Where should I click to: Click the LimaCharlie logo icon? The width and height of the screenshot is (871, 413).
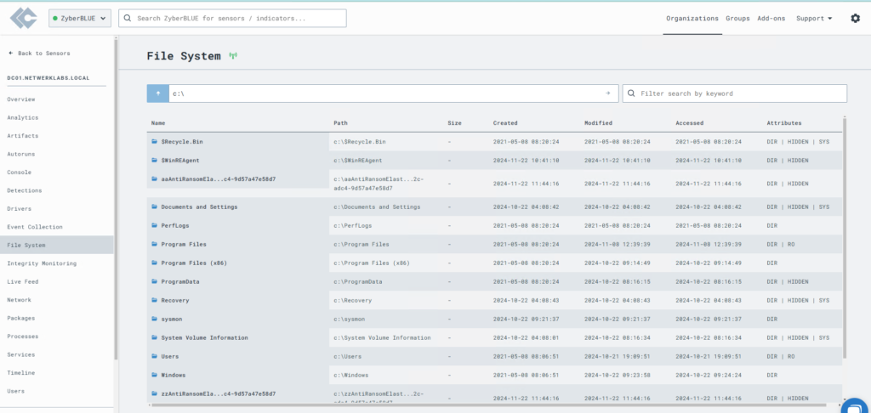(23, 18)
